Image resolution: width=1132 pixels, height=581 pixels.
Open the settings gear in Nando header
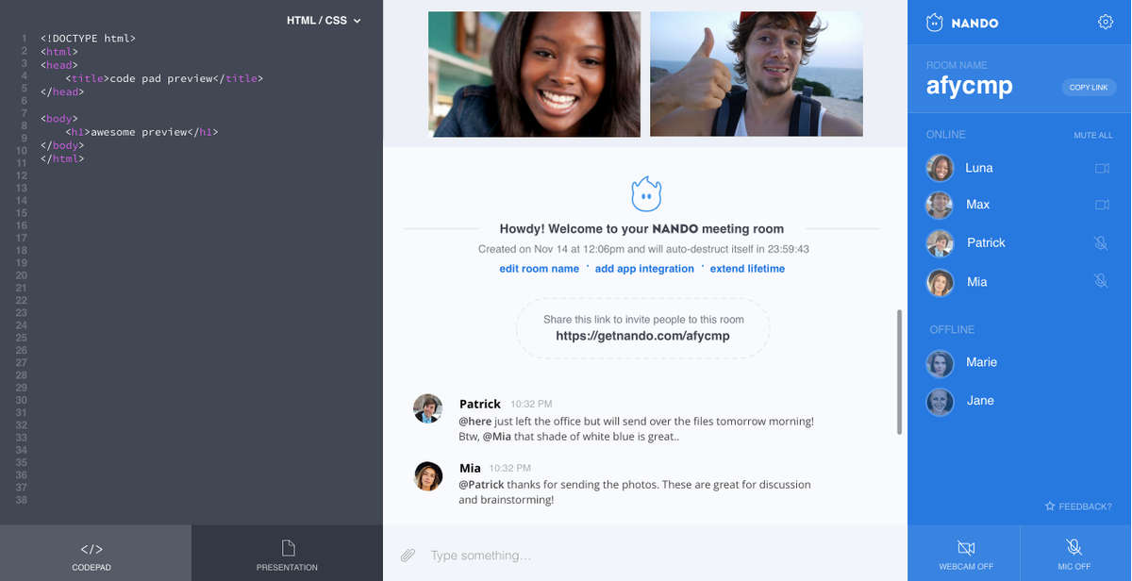click(x=1106, y=22)
